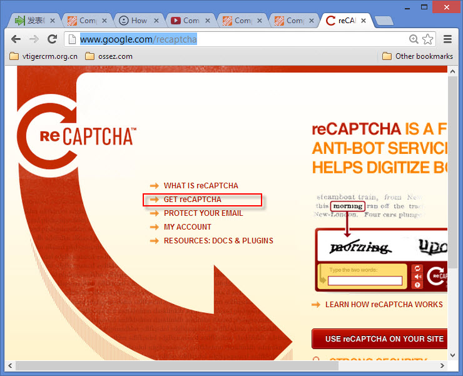Screen dimensions: 463x376
Task: Click the browser forward arrow
Action: 34,39
